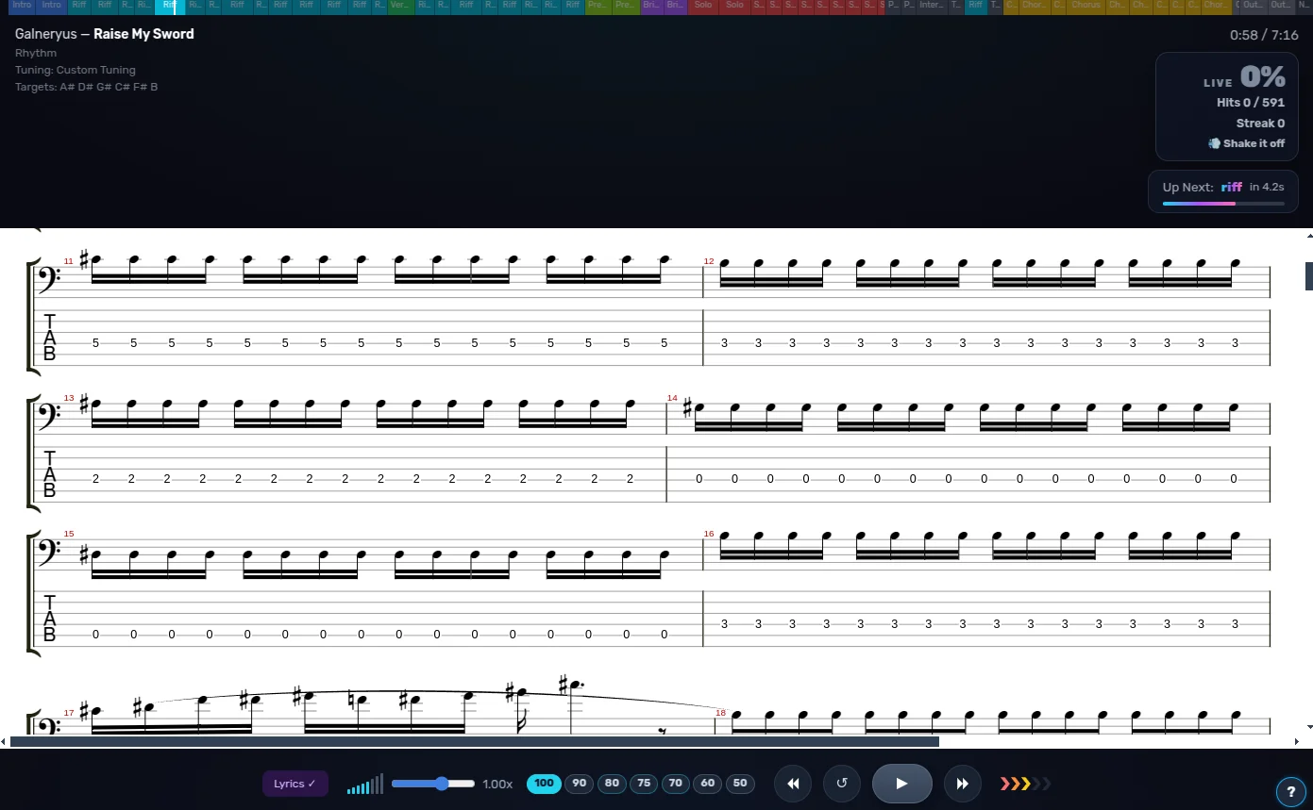Click the horizontal scrollbar thumb under the tab
The image size is (1313, 810).
(475, 741)
